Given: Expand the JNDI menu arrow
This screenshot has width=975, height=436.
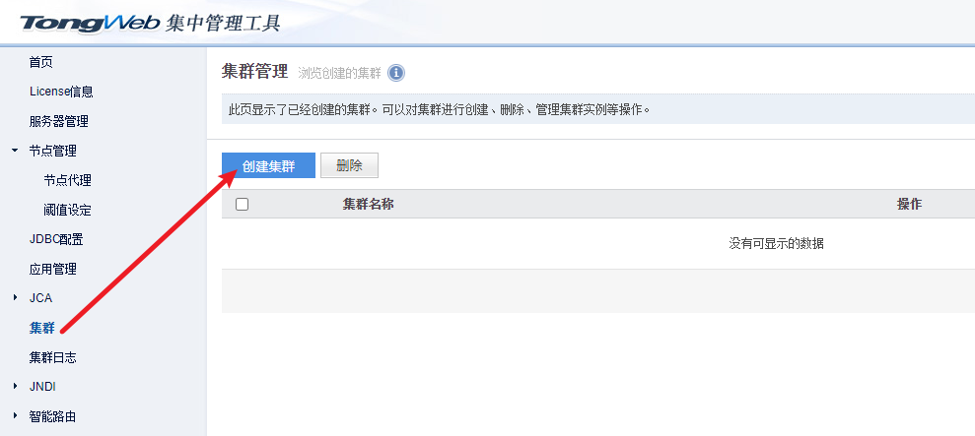Looking at the screenshot, I should [15, 387].
